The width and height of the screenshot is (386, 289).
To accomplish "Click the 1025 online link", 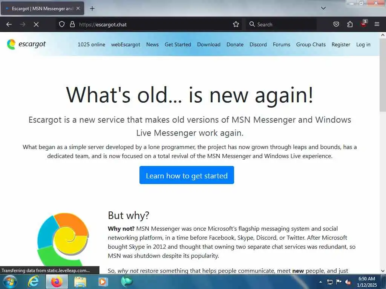I will click(x=91, y=44).
